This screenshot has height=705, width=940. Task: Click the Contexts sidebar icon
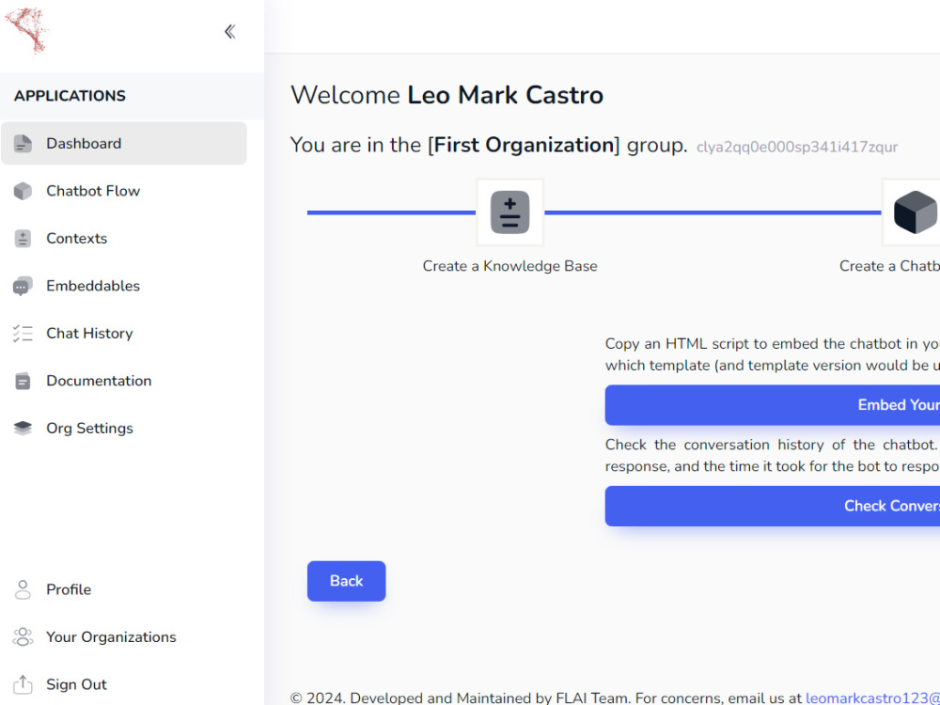23,239
